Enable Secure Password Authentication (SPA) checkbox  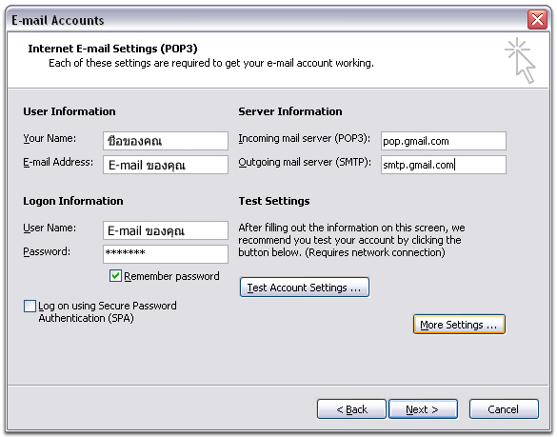pyautogui.click(x=30, y=306)
